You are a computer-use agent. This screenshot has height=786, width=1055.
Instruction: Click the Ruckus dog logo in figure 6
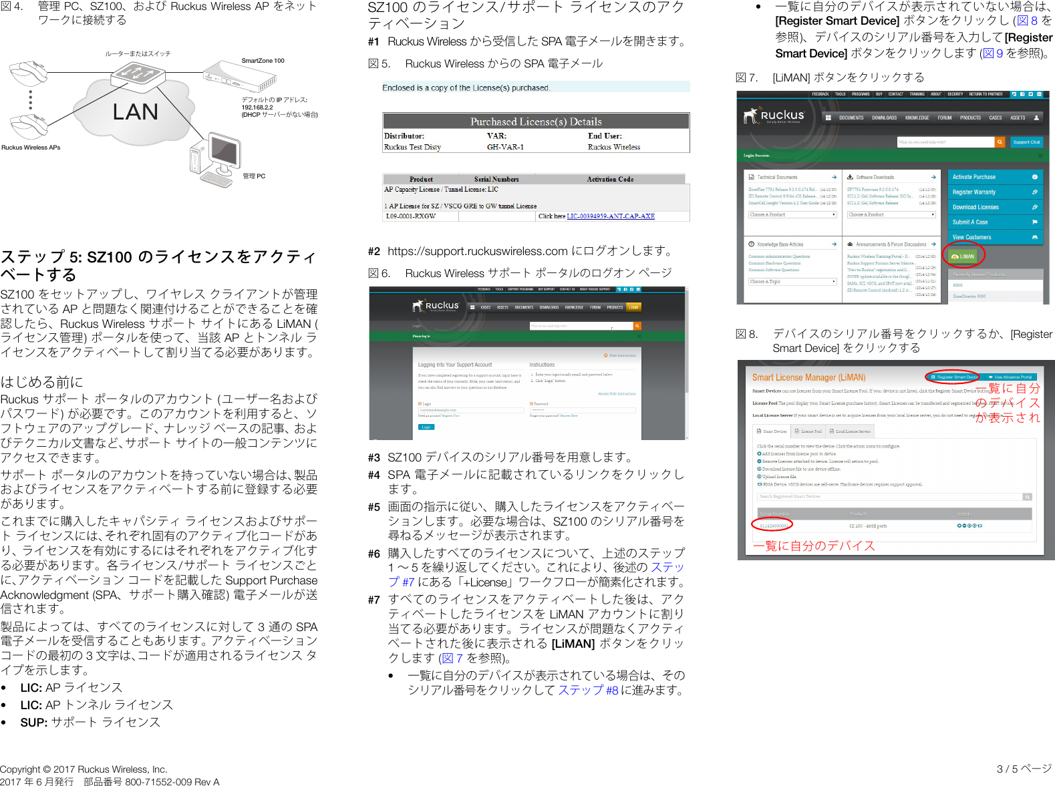(435, 306)
